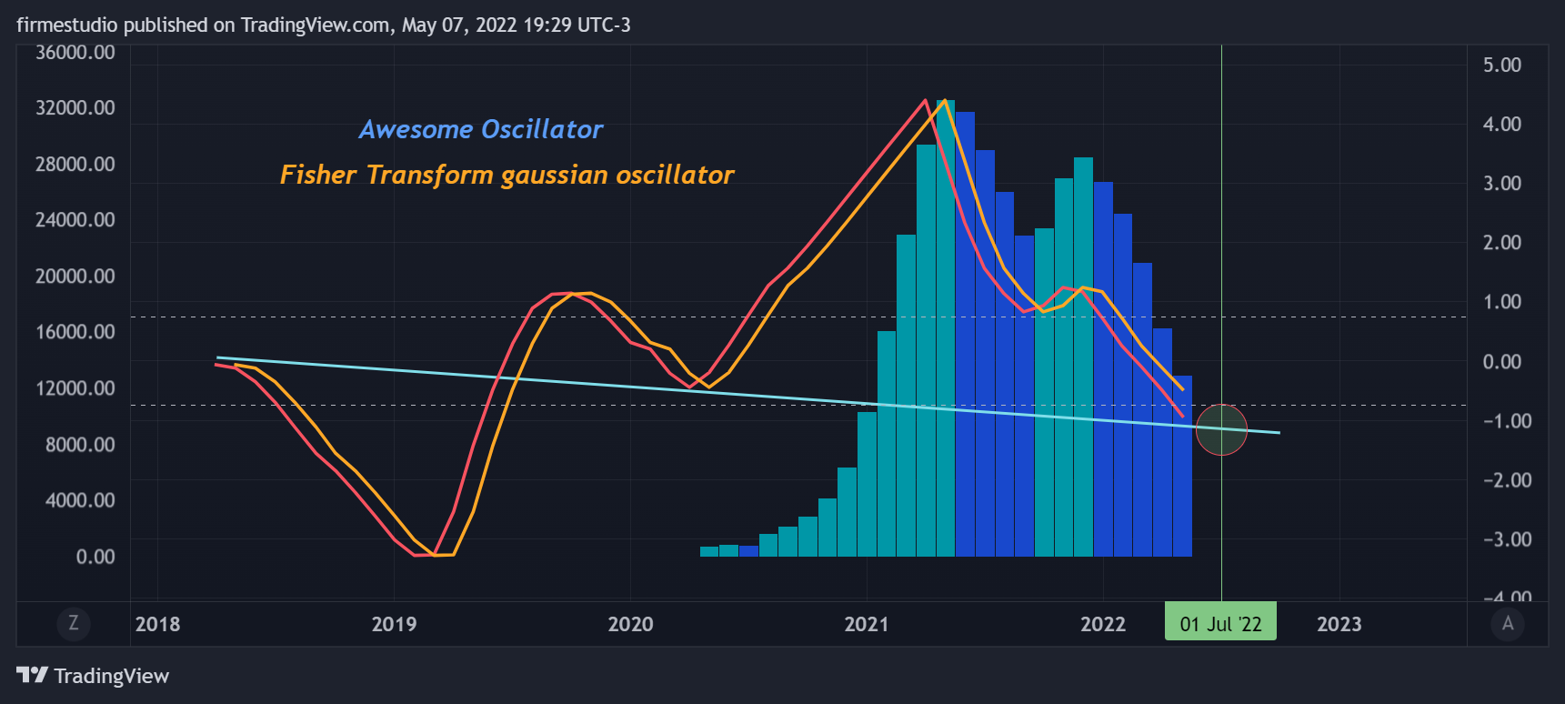Click the 20000.00 left scale value
1565x704 pixels.
pyautogui.click(x=75, y=276)
